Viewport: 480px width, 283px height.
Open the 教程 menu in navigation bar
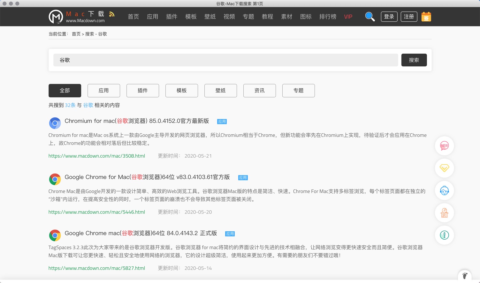[267, 17]
